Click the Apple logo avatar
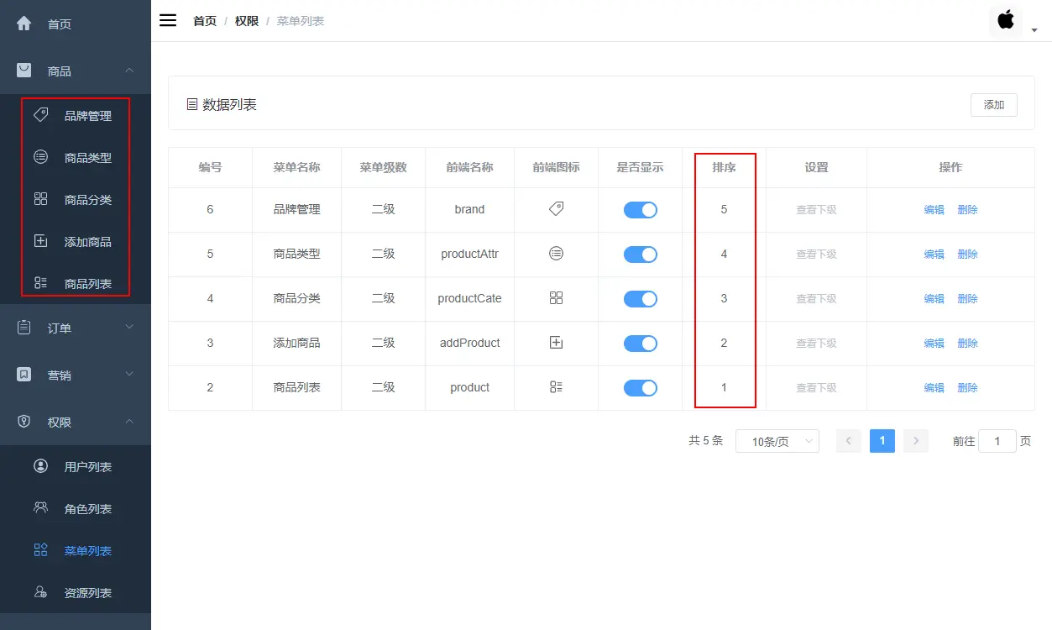The height and width of the screenshot is (630, 1052). click(x=1006, y=20)
